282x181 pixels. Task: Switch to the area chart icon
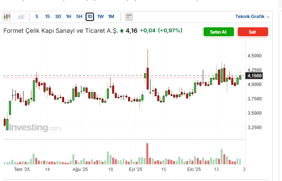click(21, 17)
